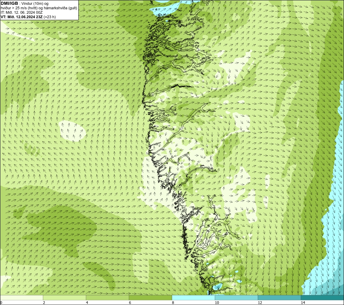Click the '10' scale label
This screenshot has height=305, width=344.
[x=217, y=303]
